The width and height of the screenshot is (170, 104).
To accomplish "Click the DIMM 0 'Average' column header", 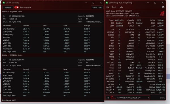I will tap(87, 26).
